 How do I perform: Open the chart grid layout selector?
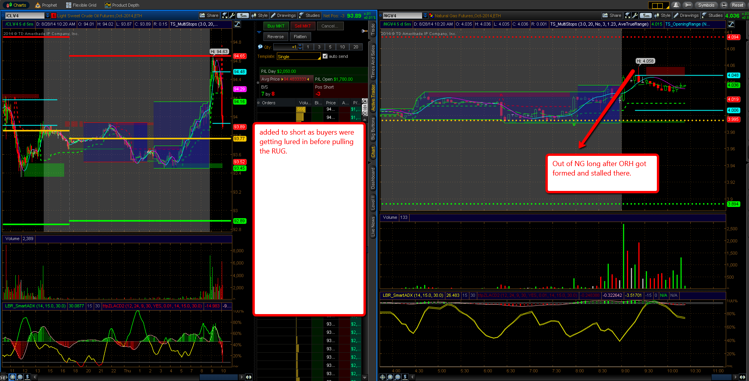(658, 5)
